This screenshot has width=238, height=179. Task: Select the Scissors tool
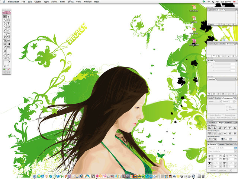pyautogui.click(x=9, y=54)
